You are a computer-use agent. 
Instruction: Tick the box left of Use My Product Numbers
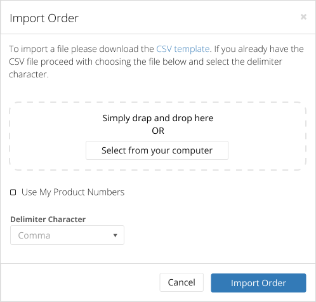pyautogui.click(x=13, y=192)
